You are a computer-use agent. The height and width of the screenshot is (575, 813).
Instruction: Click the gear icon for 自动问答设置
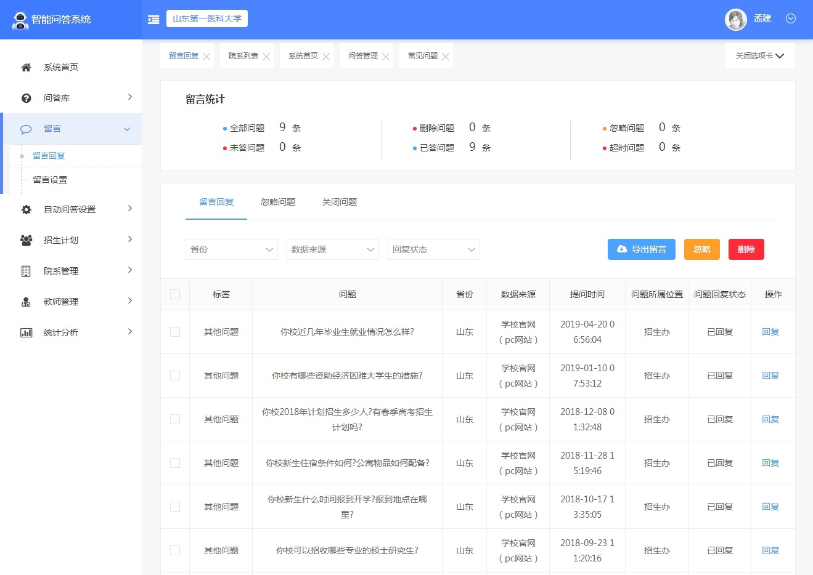(26, 210)
